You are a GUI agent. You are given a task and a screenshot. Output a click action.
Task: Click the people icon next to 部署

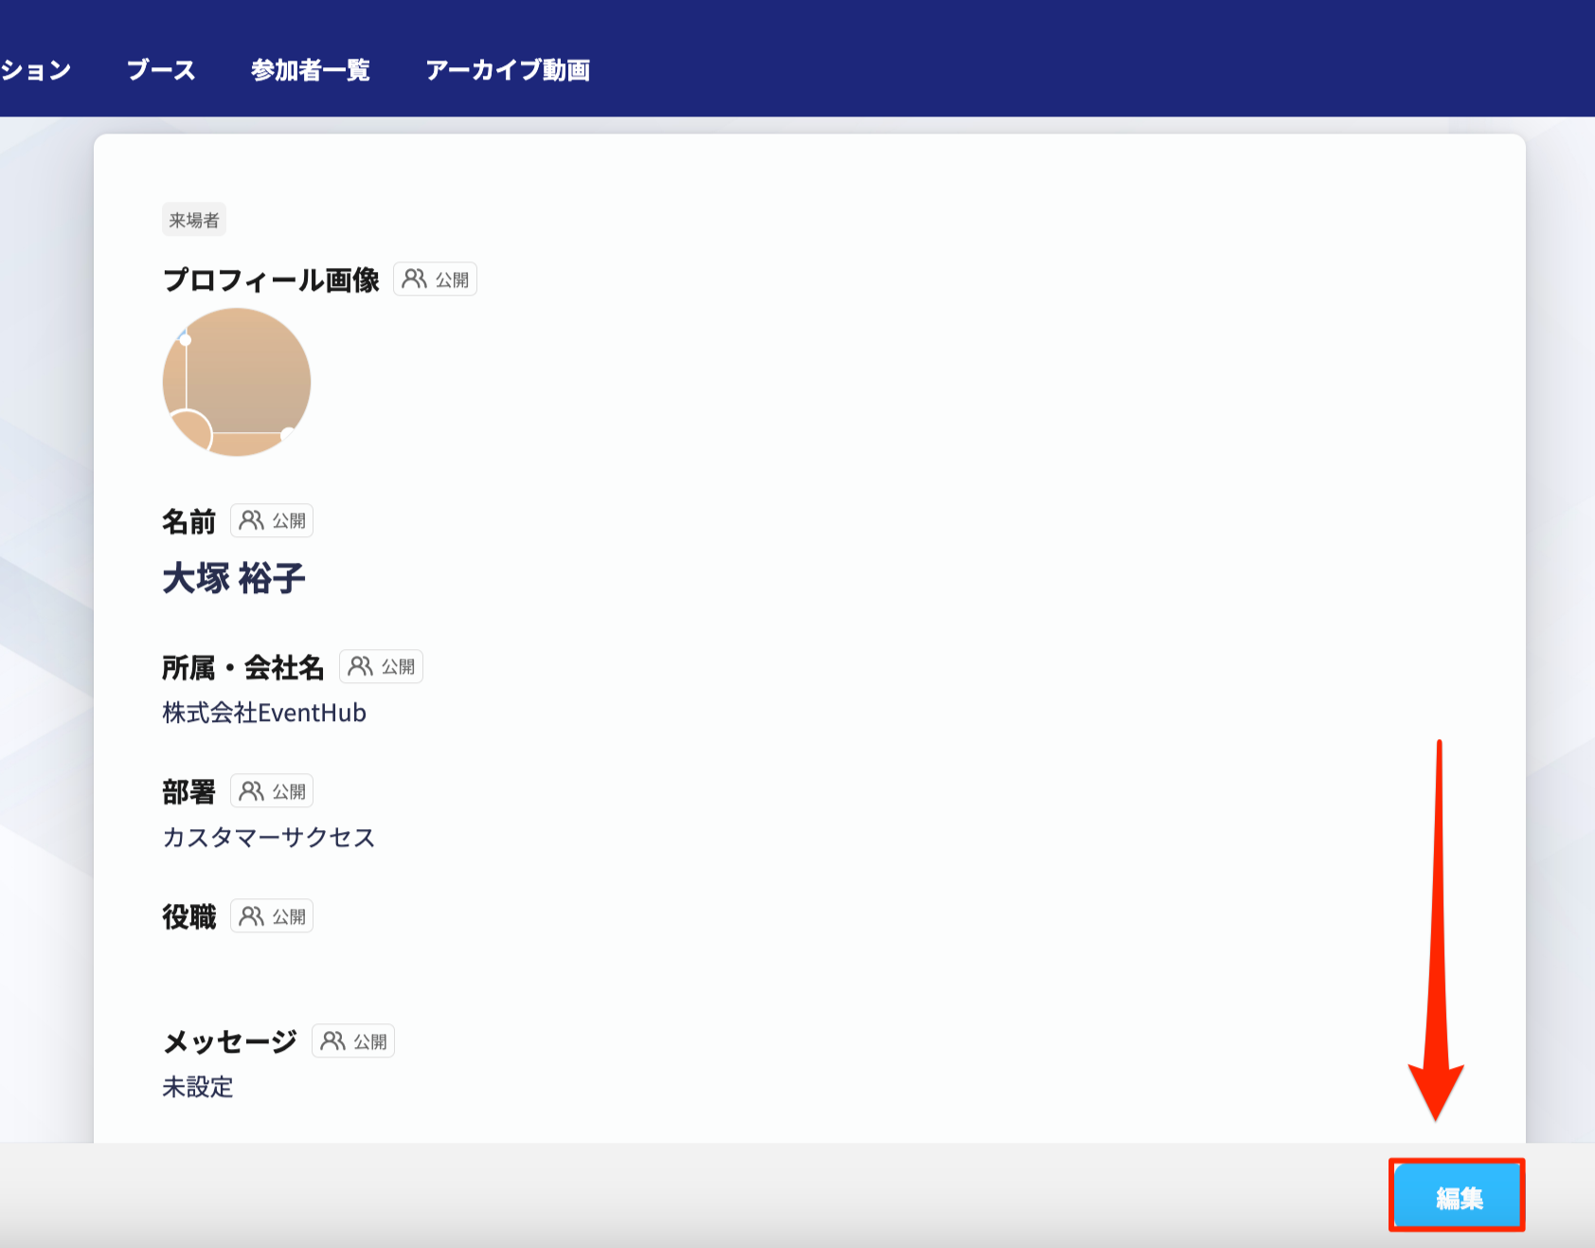pos(251,791)
